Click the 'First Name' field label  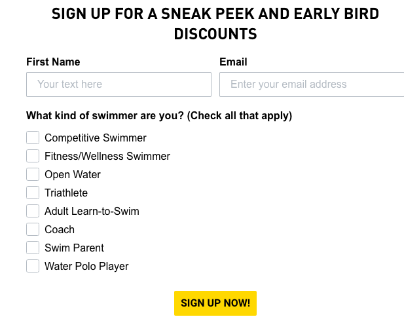tap(53, 62)
